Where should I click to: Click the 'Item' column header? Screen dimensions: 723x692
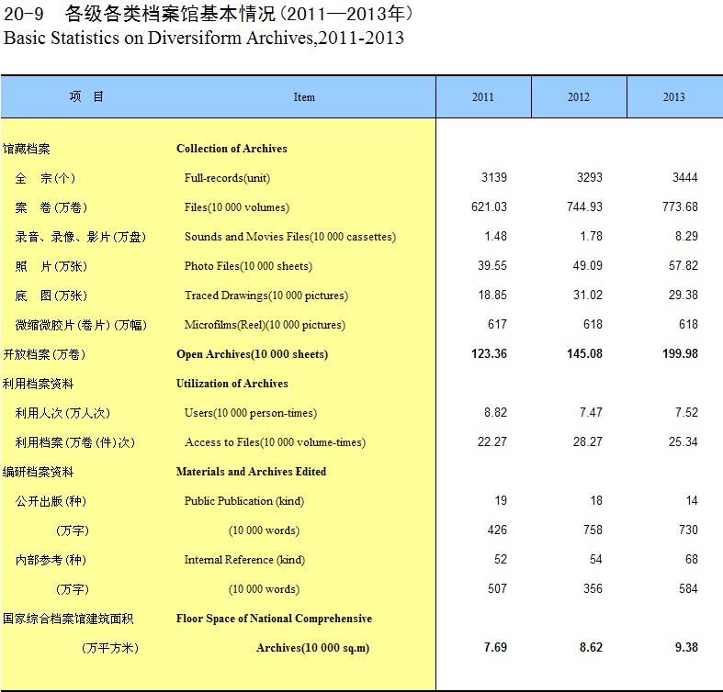[304, 97]
